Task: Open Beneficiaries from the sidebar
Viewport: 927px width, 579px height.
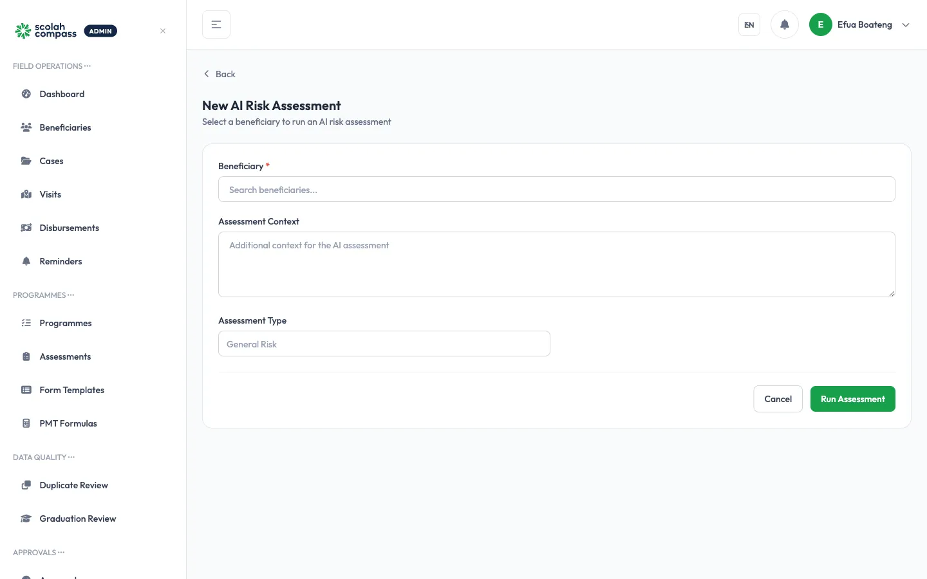Action: coord(93,127)
